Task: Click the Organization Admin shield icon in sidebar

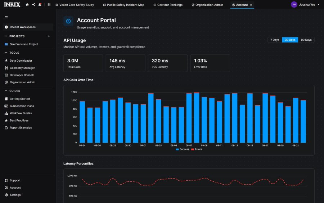Action: point(6,82)
